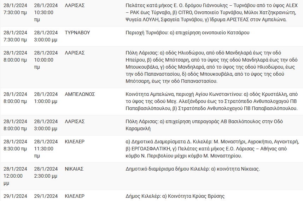303x201 pixels.
Task: Click the ΤΥΡΝΑΒΟΥ municipality cell
Action: click(x=77, y=33)
